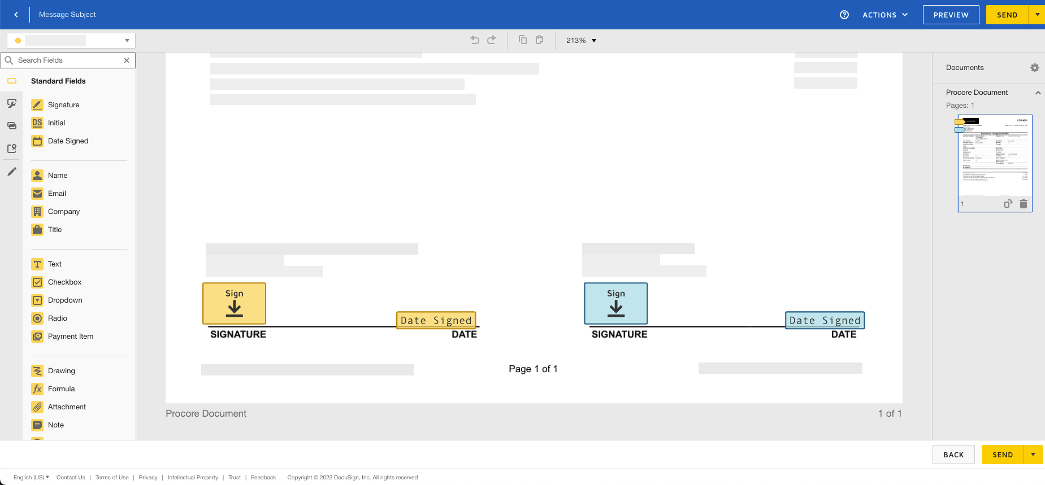Select the Text field
1045x485 pixels.
click(x=47, y=264)
